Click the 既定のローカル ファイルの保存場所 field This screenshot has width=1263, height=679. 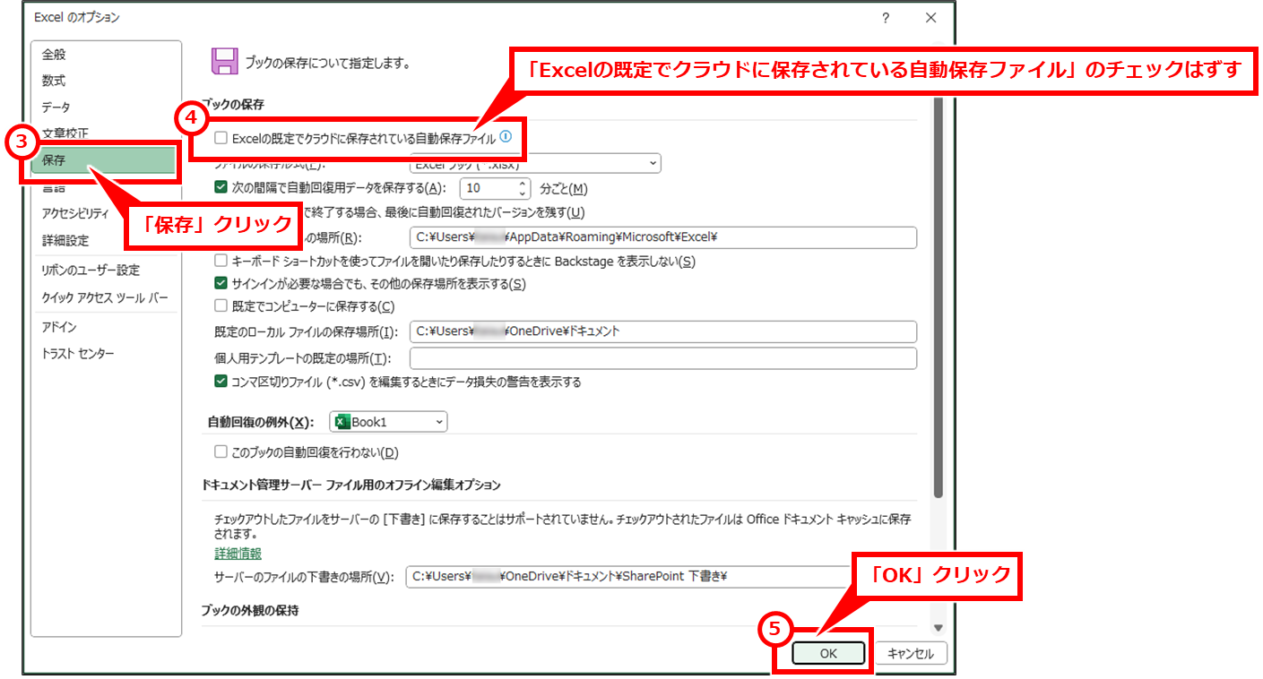[x=662, y=331]
